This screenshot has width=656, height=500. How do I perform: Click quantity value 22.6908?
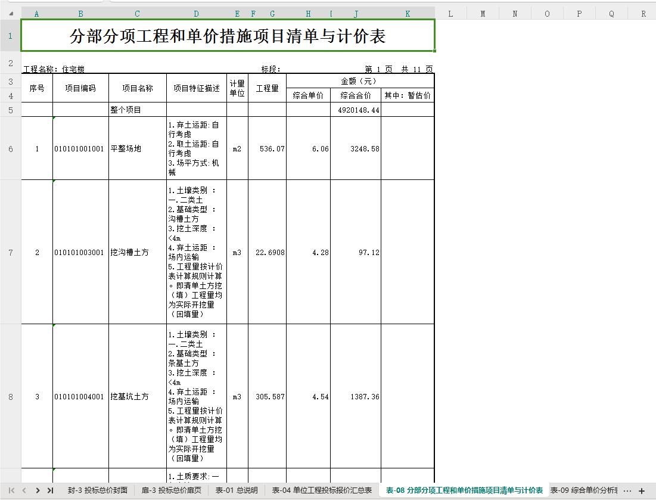[x=268, y=252]
